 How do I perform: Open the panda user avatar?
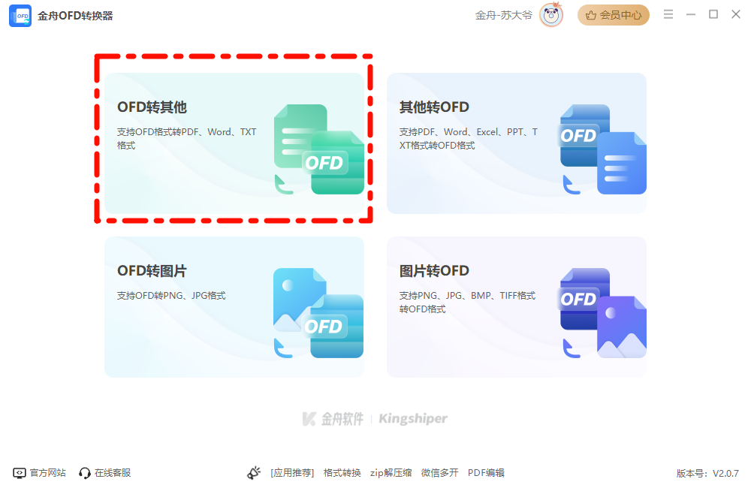tap(550, 15)
